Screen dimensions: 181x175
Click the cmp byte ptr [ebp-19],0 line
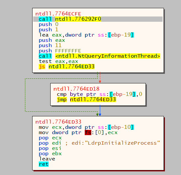click(100, 94)
